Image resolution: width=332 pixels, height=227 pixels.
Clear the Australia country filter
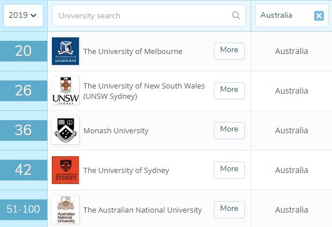coord(319,16)
